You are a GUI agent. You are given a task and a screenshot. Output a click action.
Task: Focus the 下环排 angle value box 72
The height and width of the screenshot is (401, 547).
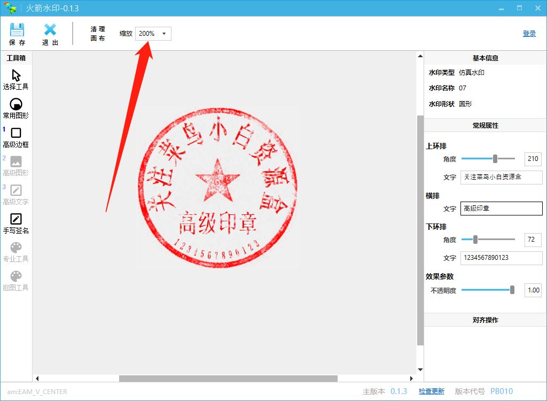pyautogui.click(x=533, y=240)
